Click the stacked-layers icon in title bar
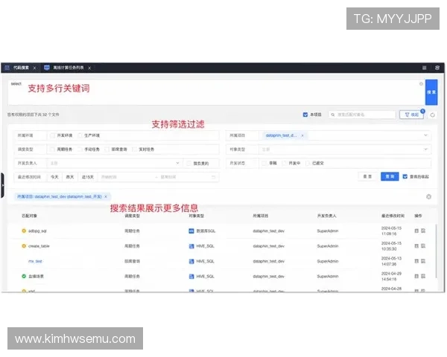 437,68
